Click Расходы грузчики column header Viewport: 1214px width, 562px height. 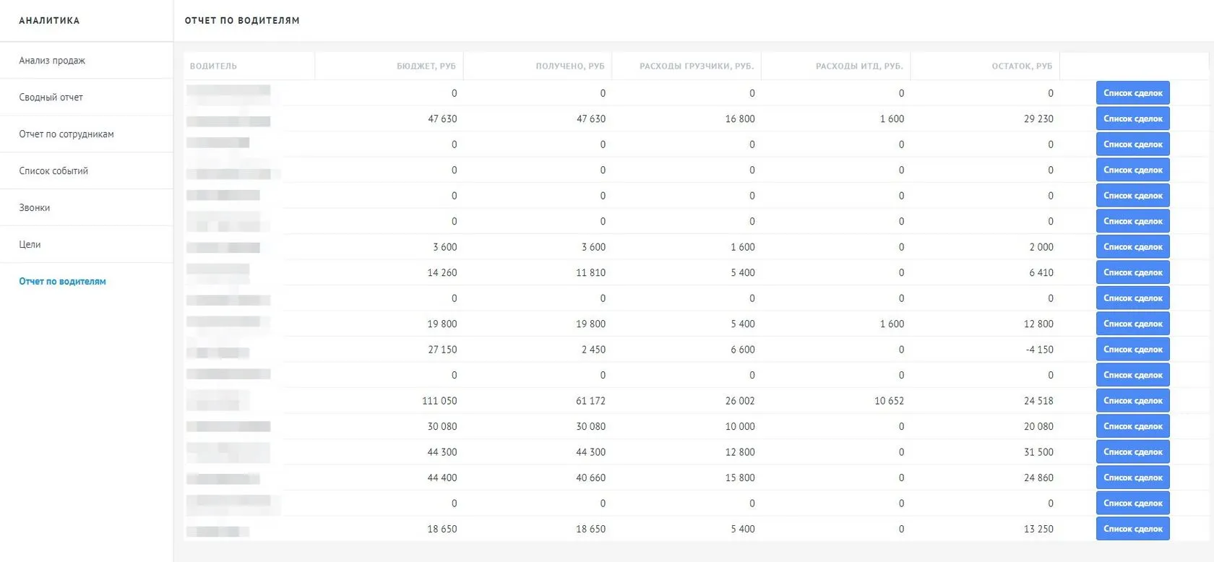point(696,66)
